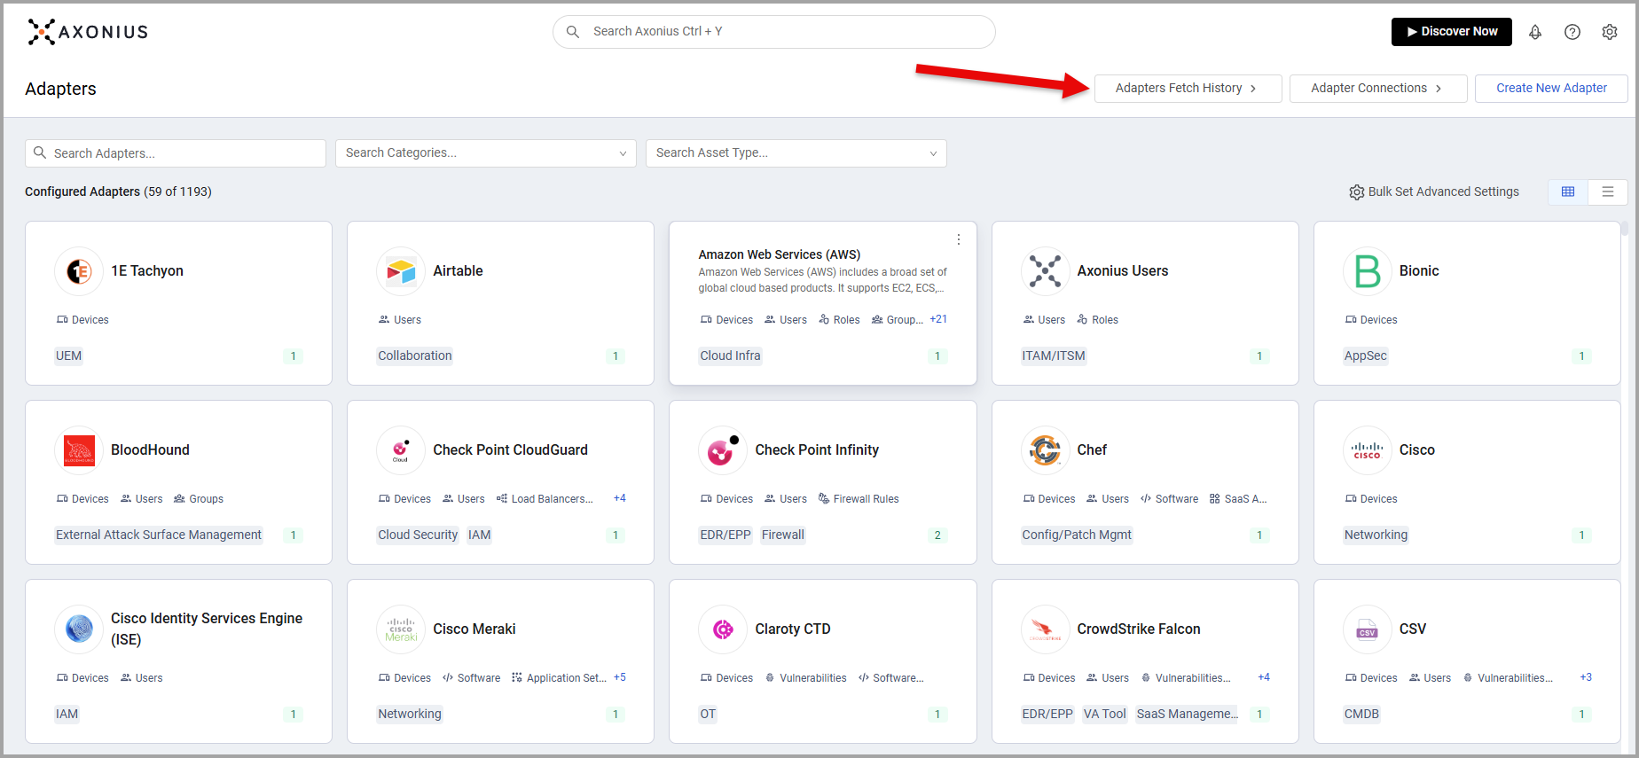Viewport: 1639px width, 758px height.
Task: Click the Axonius logo
Action: (88, 32)
